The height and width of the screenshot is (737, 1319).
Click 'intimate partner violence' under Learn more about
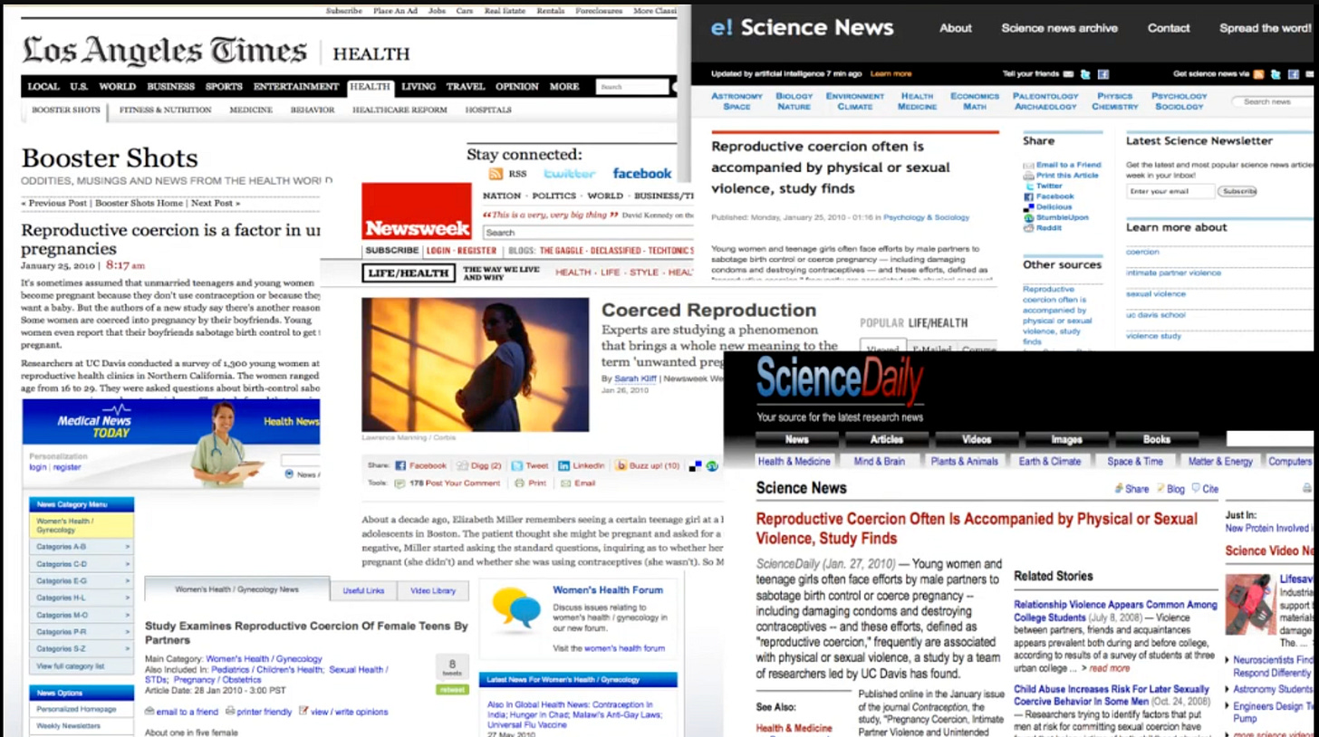pos(1173,273)
